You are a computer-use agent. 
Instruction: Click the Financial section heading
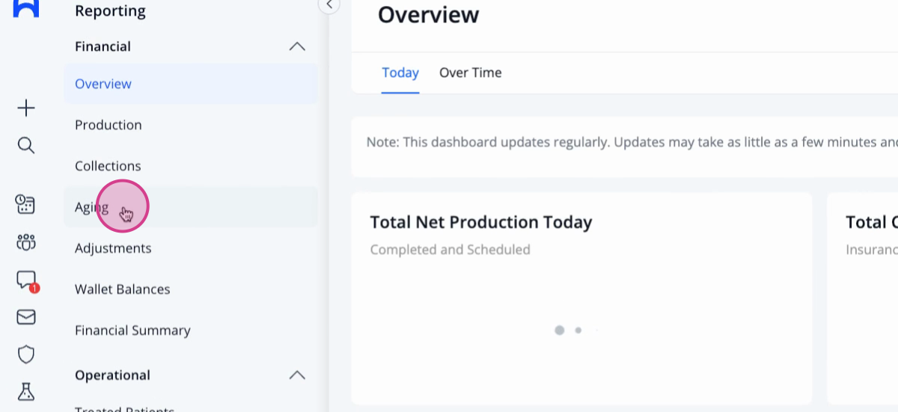(x=103, y=46)
